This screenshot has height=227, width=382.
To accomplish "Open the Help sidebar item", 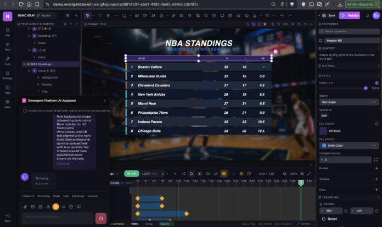I will coord(8,90).
